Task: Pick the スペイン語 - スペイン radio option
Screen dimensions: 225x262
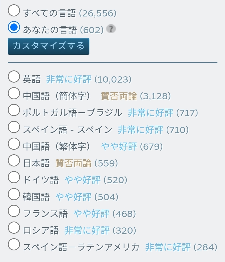Action: [x=14, y=127]
